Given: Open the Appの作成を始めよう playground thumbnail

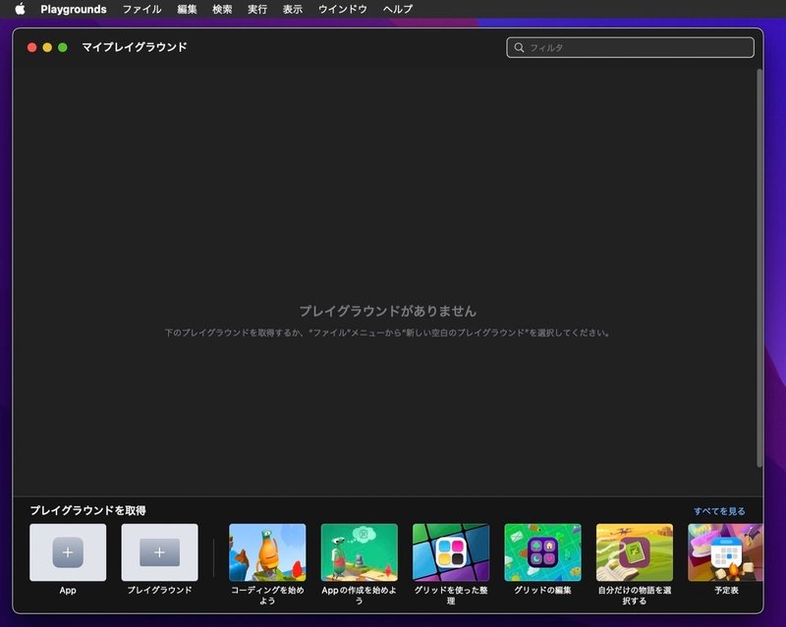Looking at the screenshot, I should pyautogui.click(x=359, y=552).
